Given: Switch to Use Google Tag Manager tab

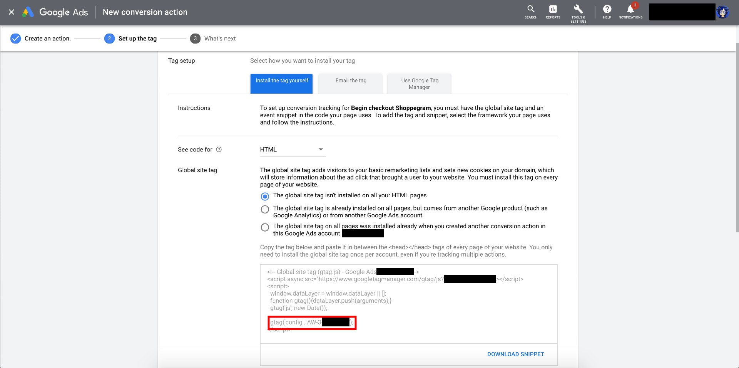Looking at the screenshot, I should (419, 84).
